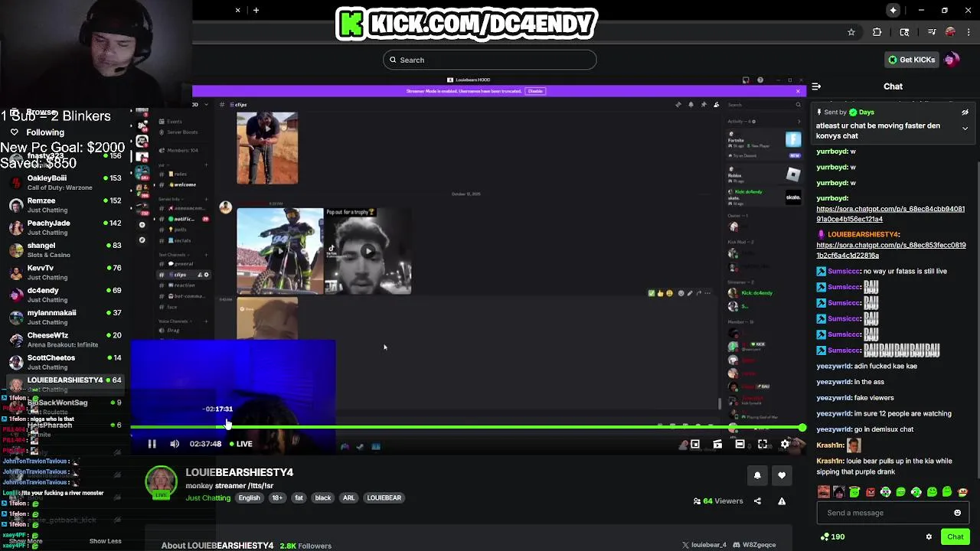The height and width of the screenshot is (551, 980).
Task: Enter fullscreen mode on the player
Action: (x=763, y=444)
